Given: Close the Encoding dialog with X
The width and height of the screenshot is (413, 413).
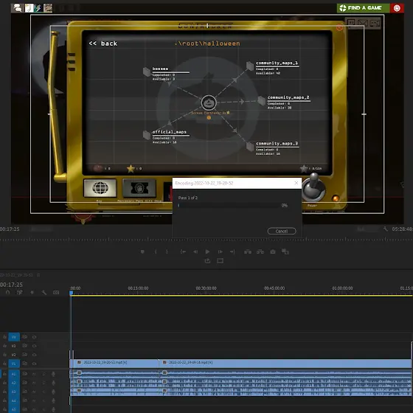Looking at the screenshot, I should [x=296, y=183].
